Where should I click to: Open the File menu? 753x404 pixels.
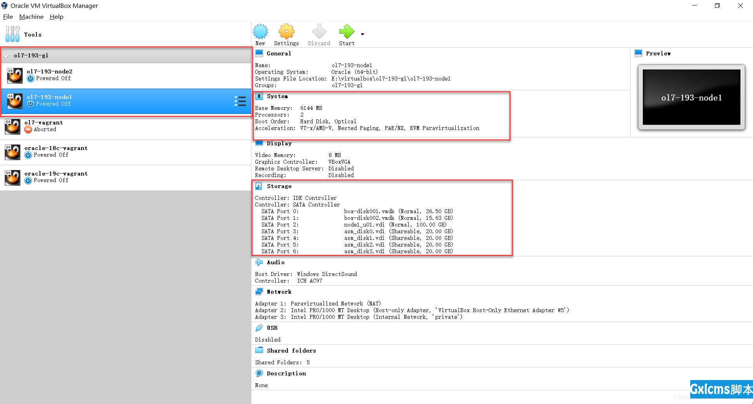click(8, 16)
